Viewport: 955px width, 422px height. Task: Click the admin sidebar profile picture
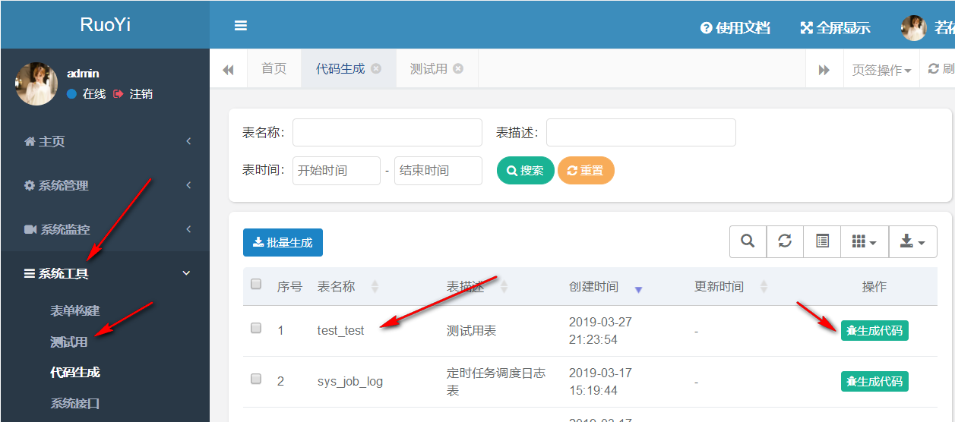click(36, 83)
